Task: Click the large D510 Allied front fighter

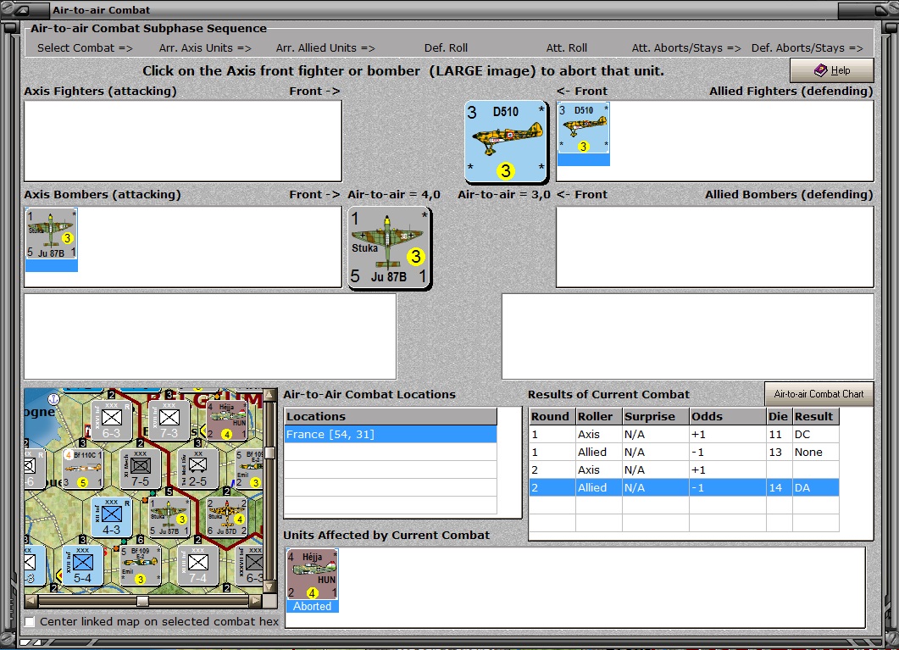Action: [x=506, y=141]
